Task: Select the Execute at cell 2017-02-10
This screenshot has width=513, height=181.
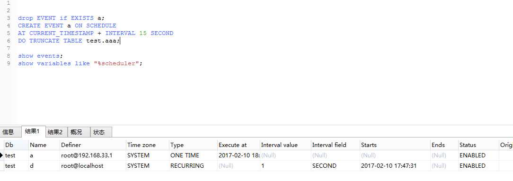Action: coord(239,155)
